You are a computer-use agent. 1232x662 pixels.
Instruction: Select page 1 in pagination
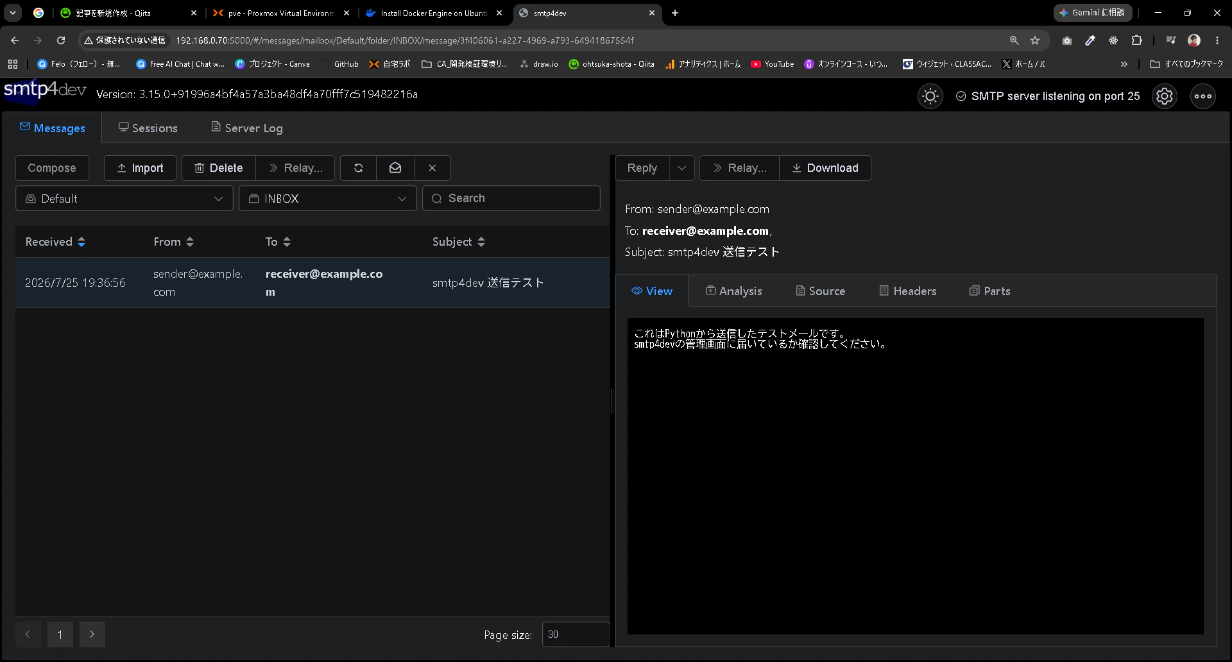[60, 634]
